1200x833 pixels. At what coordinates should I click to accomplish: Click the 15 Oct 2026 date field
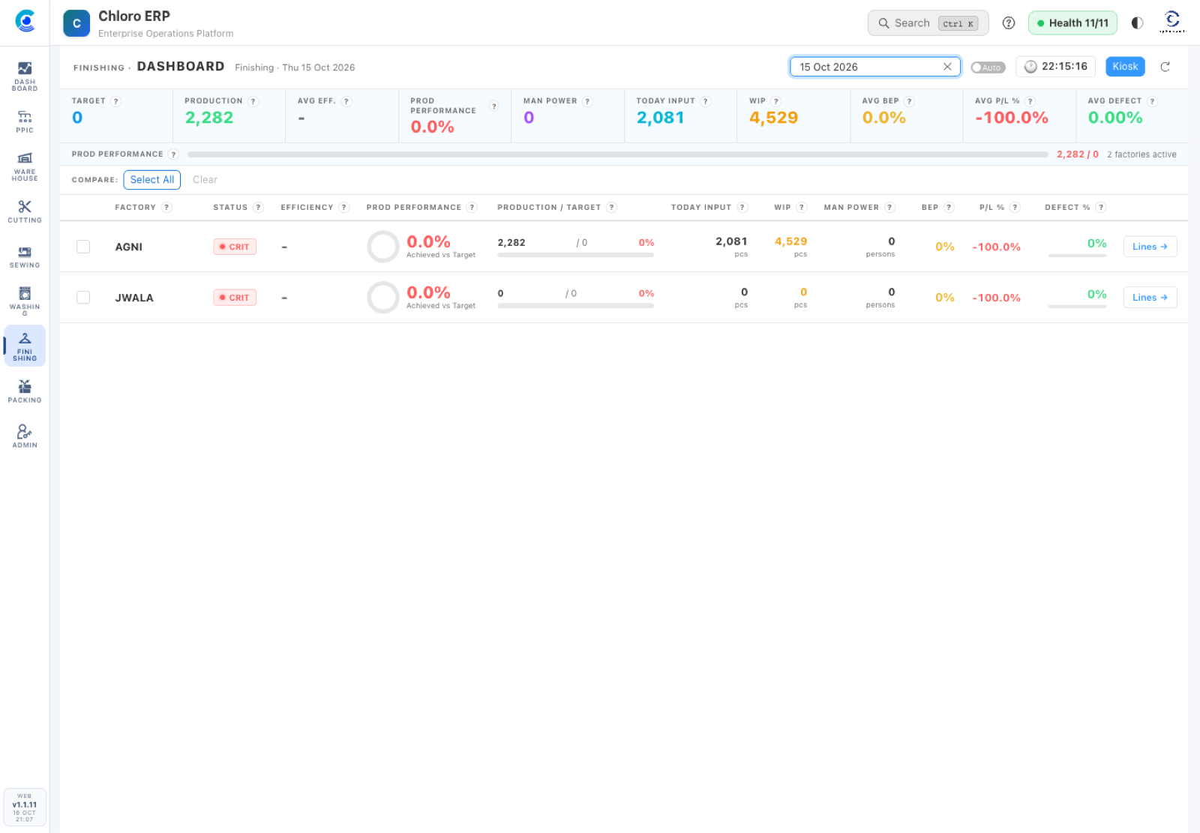coord(874,67)
